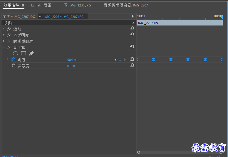The image size is (228, 157).
Task: Go to next 阈值 keyframe
Action: tap(125, 59)
